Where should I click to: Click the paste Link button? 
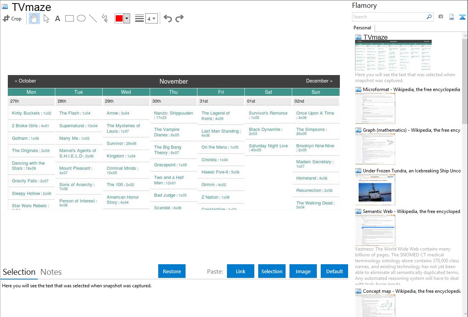(241, 271)
